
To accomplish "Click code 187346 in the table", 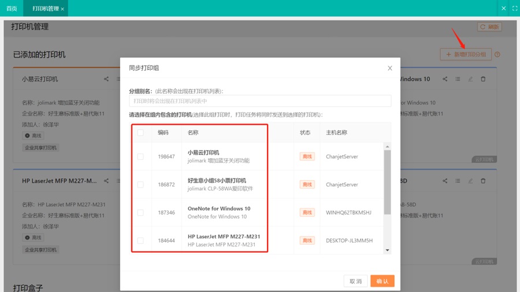I will (x=166, y=212).
